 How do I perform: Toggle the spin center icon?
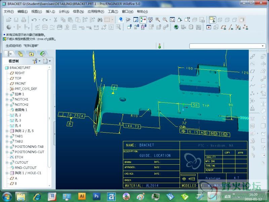pos(143,20)
